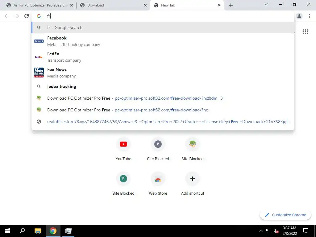Screen dimensions: 316x237
Task: Close the Asmw PC Optimizer tab
Action: (72, 6)
